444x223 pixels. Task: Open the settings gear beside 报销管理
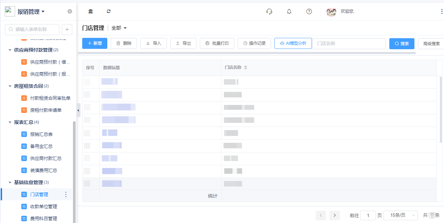[x=70, y=11]
